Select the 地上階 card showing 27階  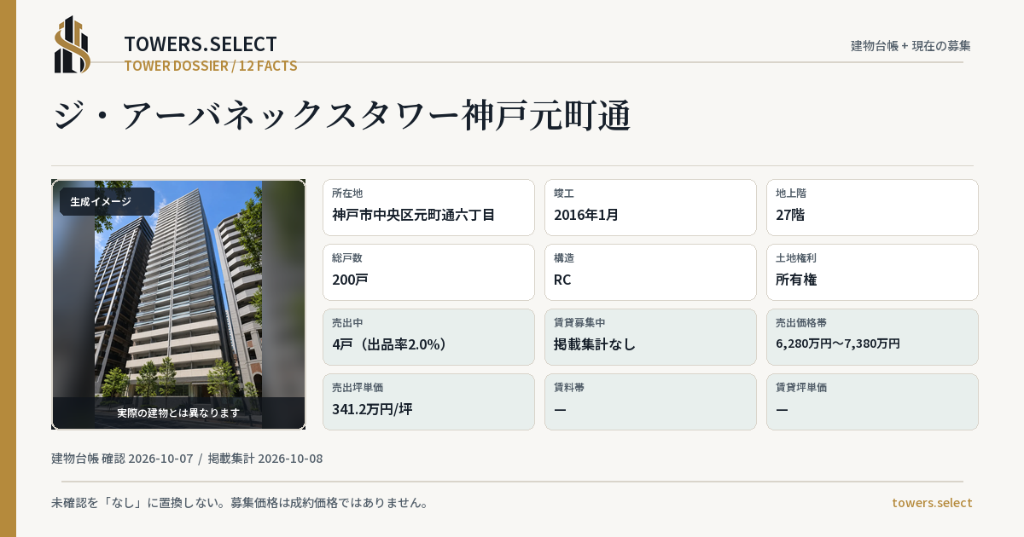pos(872,207)
